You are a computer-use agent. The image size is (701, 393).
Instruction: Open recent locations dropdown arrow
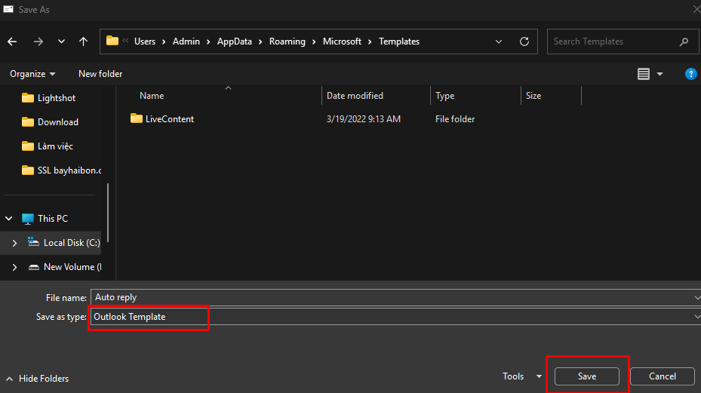61,41
